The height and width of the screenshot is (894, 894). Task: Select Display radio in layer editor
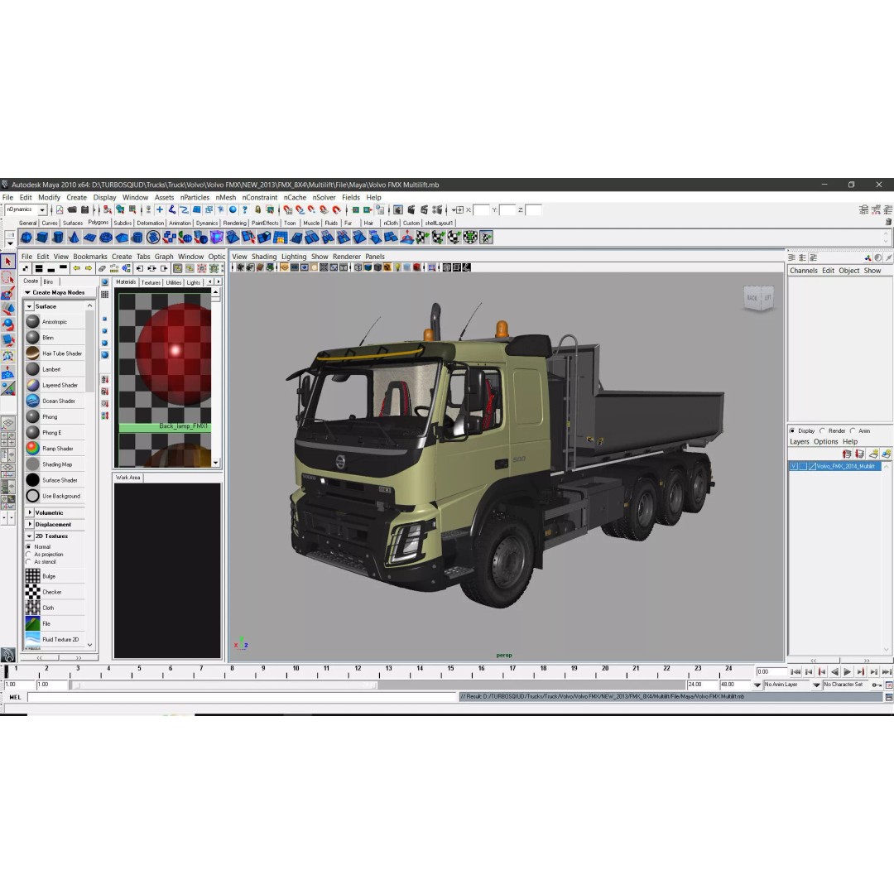coord(792,430)
